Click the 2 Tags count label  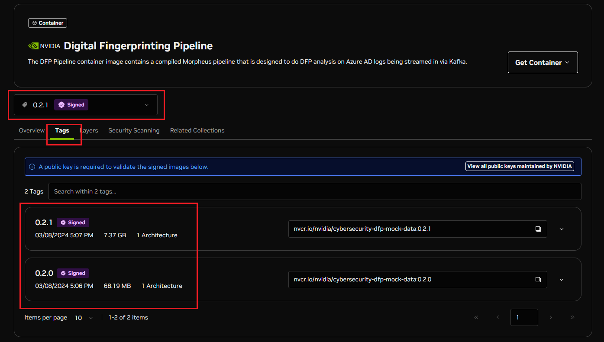[x=34, y=191]
